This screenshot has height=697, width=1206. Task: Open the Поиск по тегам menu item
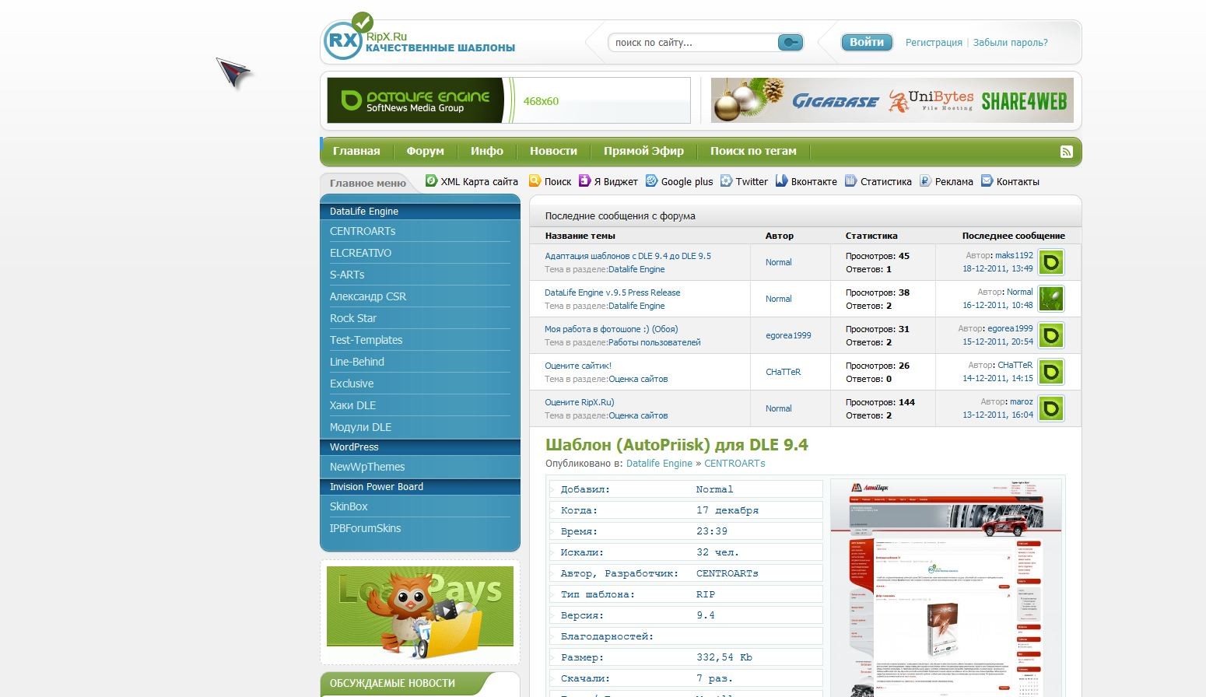pos(753,151)
